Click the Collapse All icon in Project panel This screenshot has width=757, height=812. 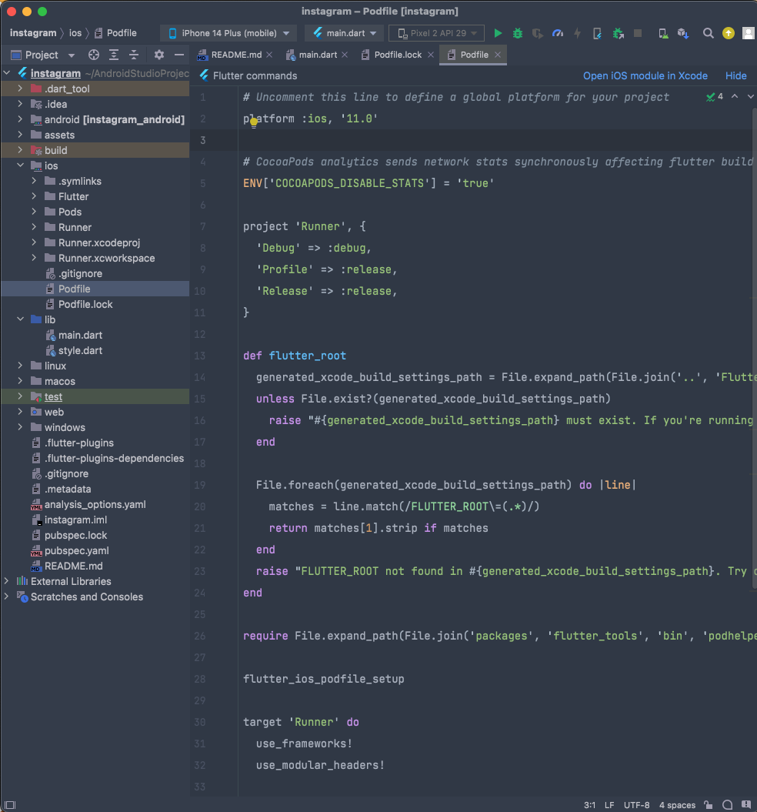134,55
